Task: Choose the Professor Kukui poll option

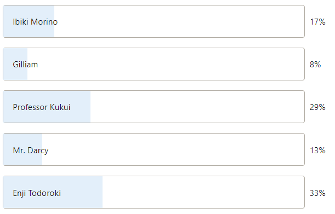Action: (x=154, y=107)
